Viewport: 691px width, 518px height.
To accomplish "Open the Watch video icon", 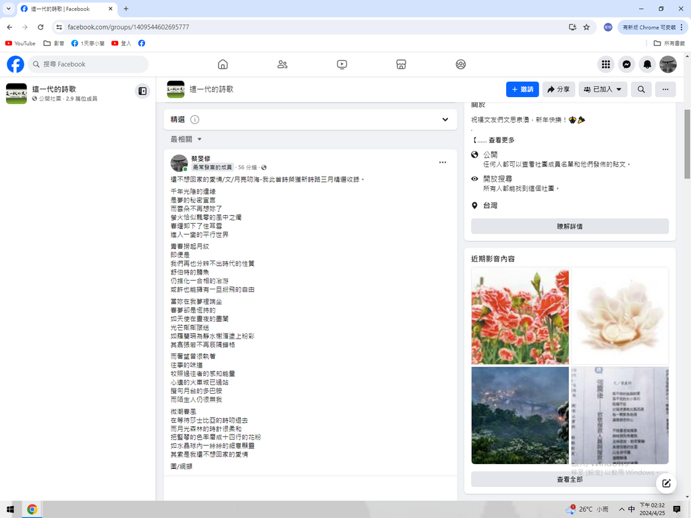I will [x=341, y=65].
